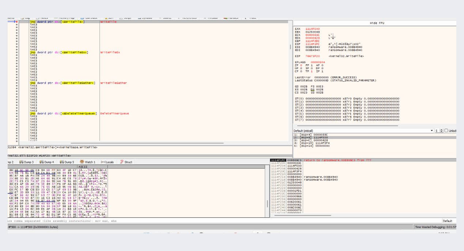Select the stack row return to ransomware.00893BC3

(363, 160)
